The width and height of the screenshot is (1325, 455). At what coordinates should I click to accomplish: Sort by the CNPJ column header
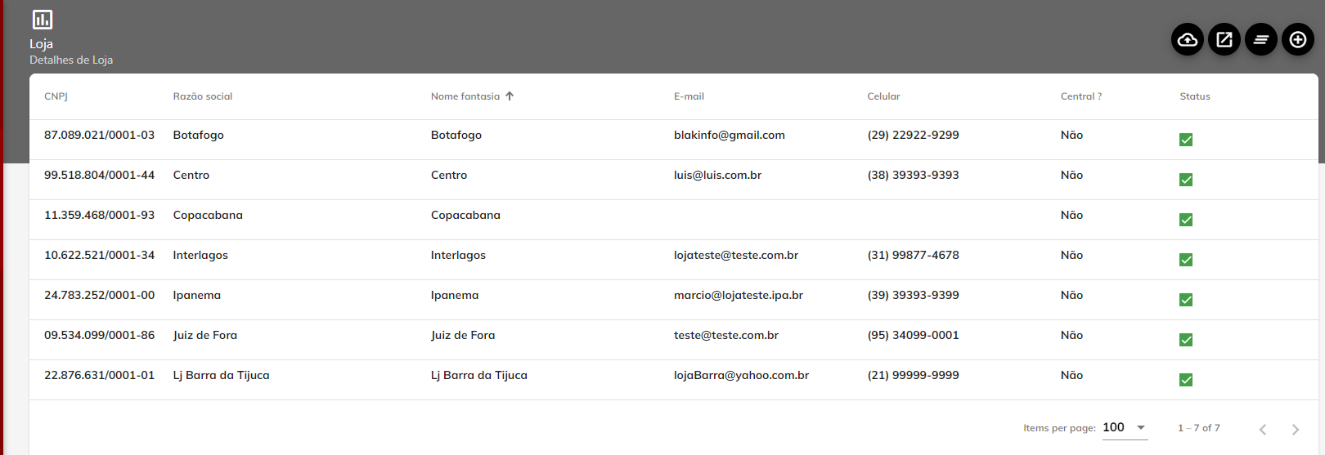(x=56, y=96)
